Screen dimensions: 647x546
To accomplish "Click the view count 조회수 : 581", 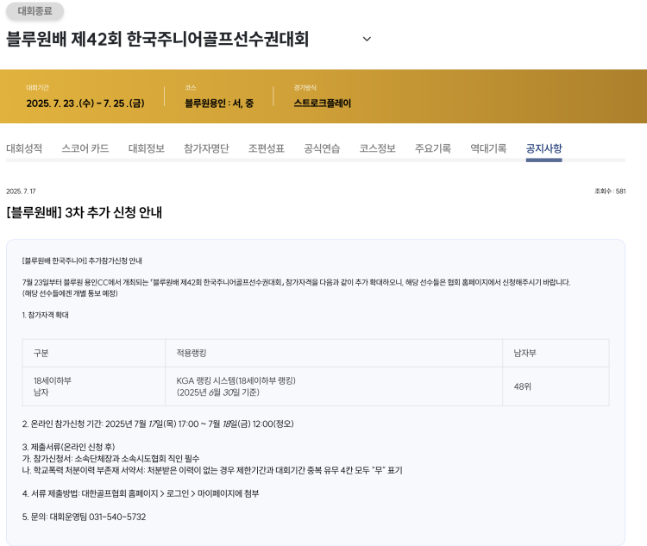I will tap(610, 191).
